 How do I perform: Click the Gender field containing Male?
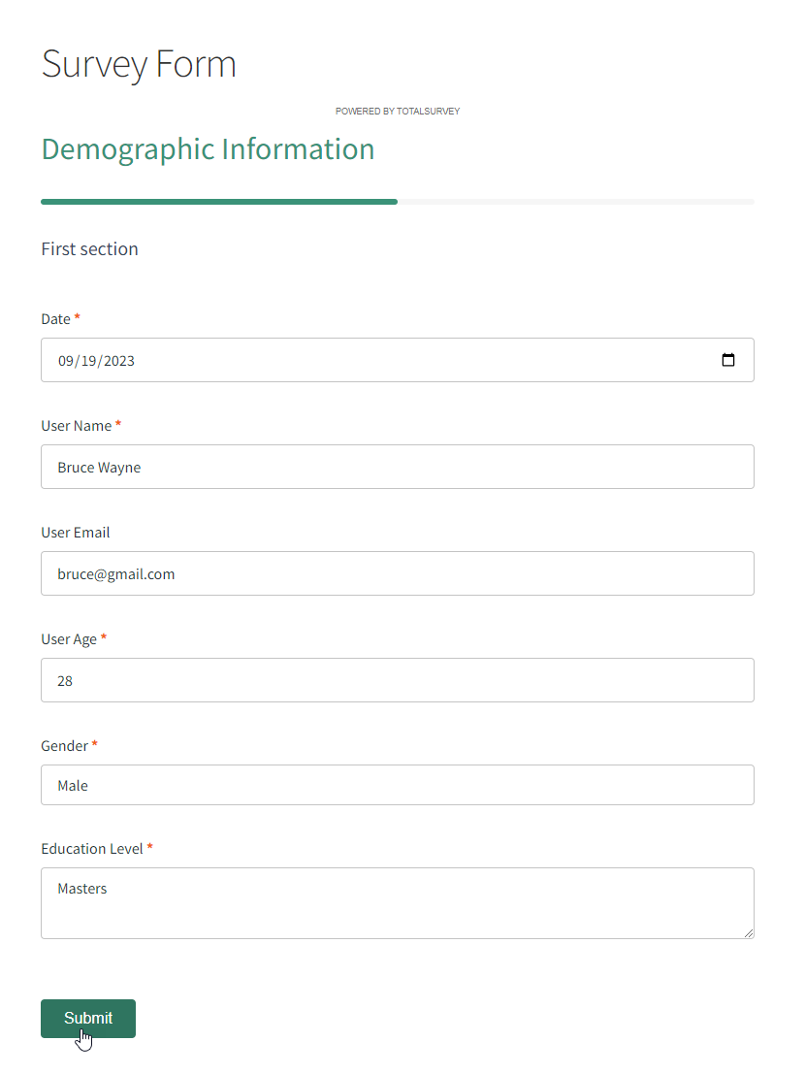click(398, 785)
